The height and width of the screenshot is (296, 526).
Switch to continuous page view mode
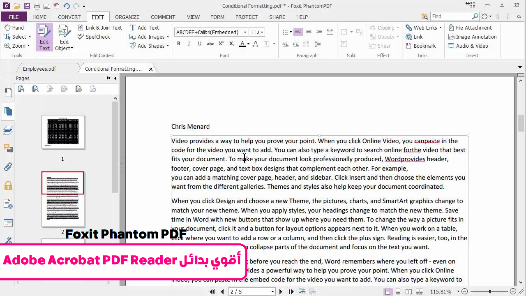(x=398, y=291)
